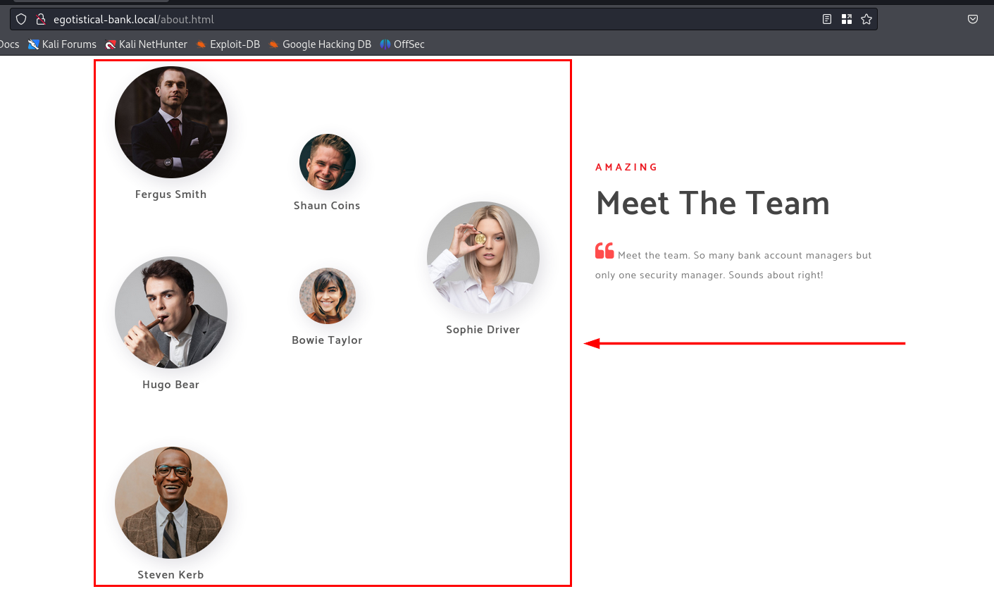994x601 pixels.
Task: Click Sophie Driver's profile photo
Action: tap(483, 258)
